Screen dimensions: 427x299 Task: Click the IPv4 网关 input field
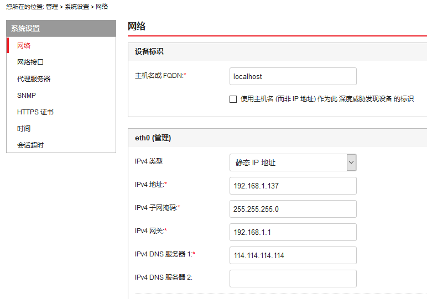(293, 232)
